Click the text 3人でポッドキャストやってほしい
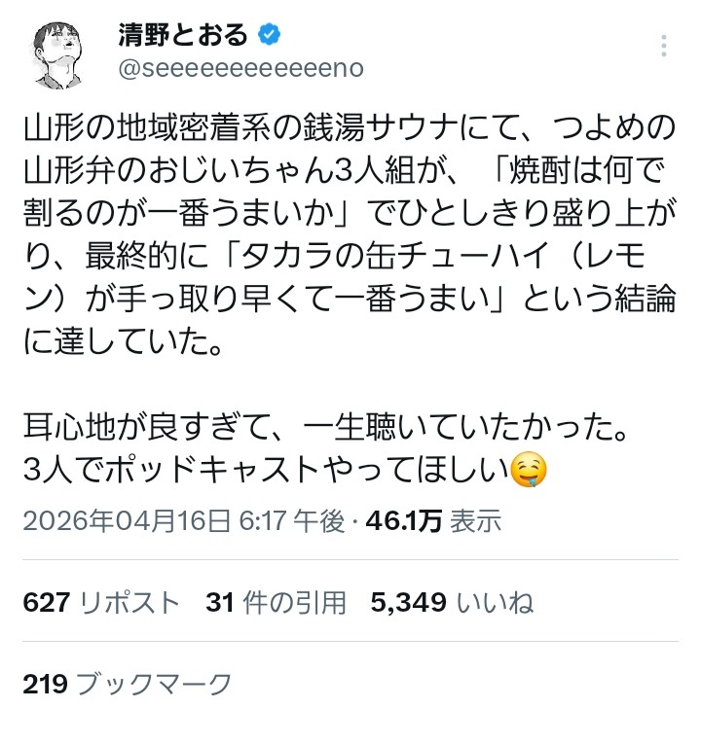This screenshot has height=744, width=701. [x=265, y=473]
